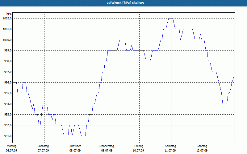The width and height of the screenshot is (247, 154).
Task: Click the 'Dienstag' day label
Action: (43, 146)
